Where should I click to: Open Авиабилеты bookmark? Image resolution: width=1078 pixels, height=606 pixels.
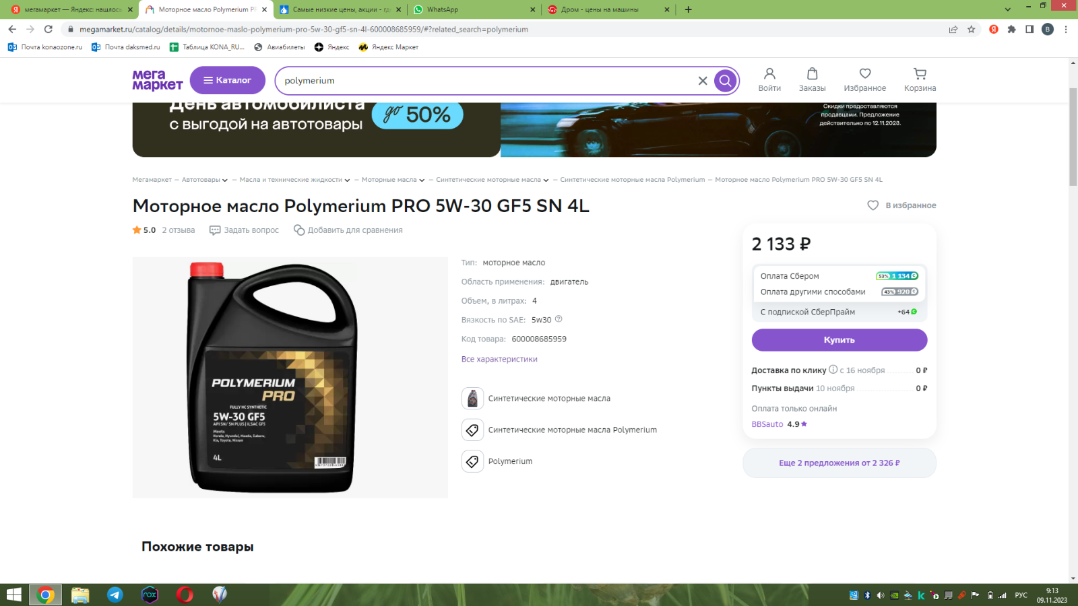279,47
